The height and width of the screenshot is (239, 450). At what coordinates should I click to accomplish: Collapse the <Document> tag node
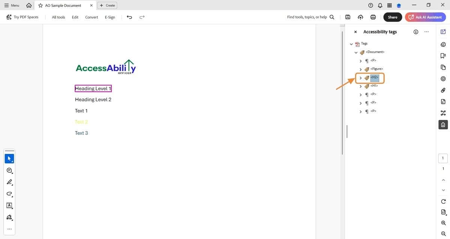coord(356,52)
